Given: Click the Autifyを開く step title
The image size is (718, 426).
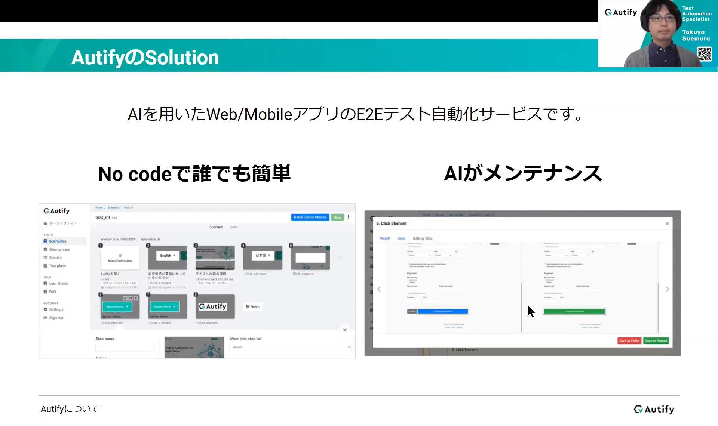Looking at the screenshot, I should click(x=110, y=274).
